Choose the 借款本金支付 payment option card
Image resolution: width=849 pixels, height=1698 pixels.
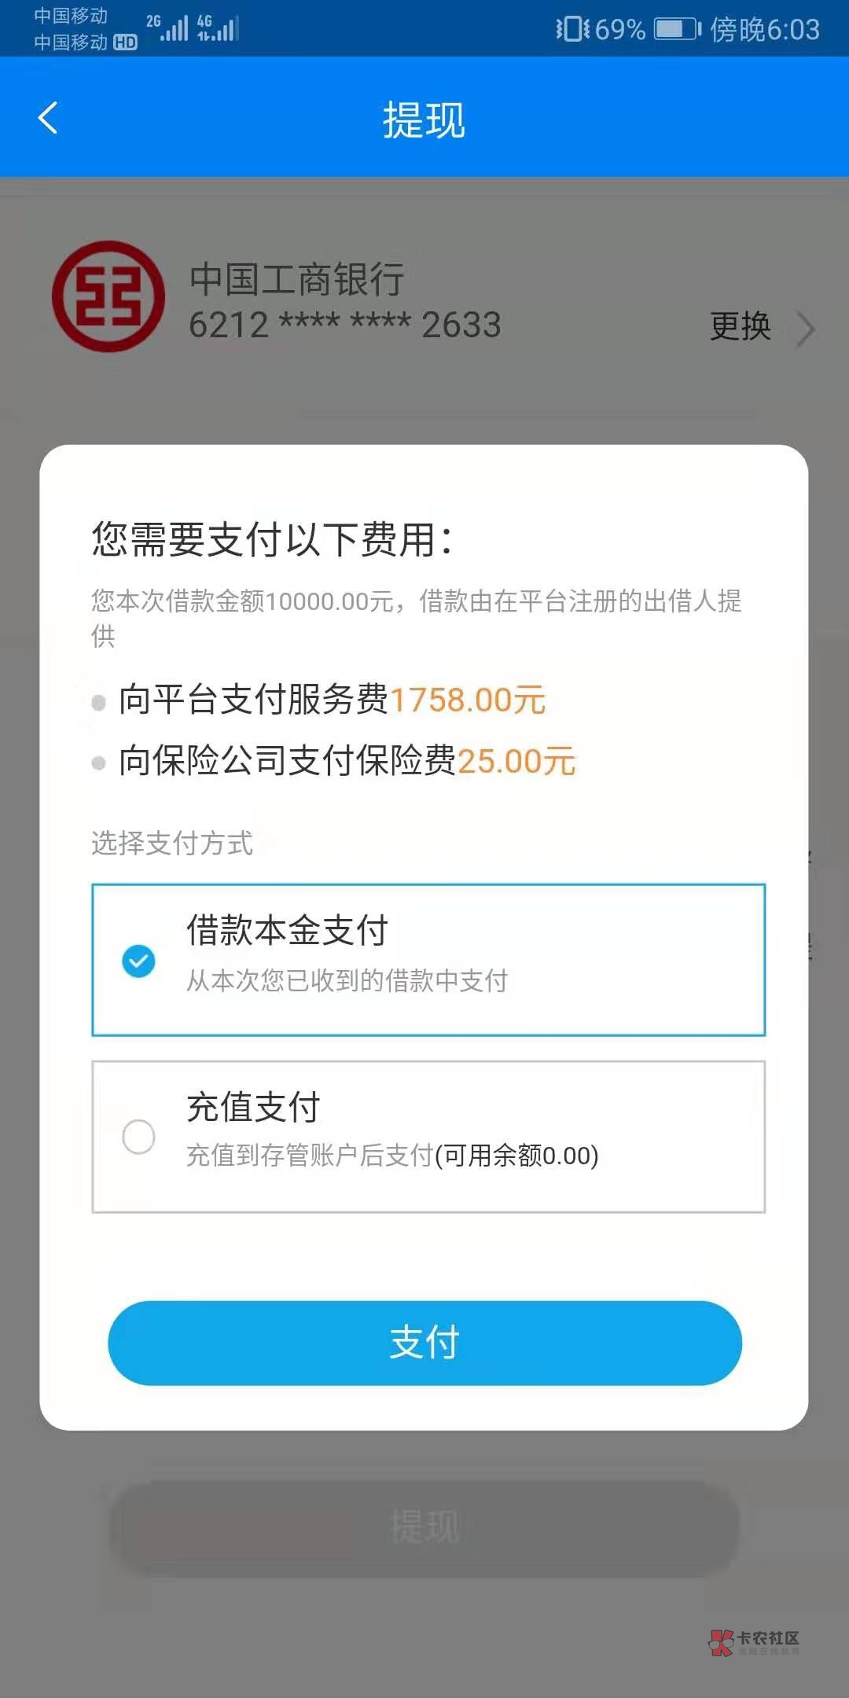pyautogui.click(x=428, y=960)
